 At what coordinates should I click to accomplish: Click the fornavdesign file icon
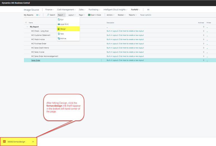(4, 142)
